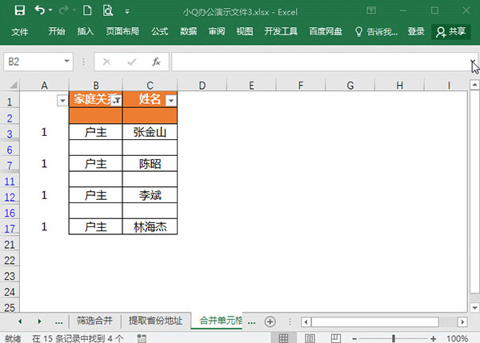This screenshot has height=343, width=480.
Task: Click the Cancel X icon in formula bar
Action: tap(107, 62)
